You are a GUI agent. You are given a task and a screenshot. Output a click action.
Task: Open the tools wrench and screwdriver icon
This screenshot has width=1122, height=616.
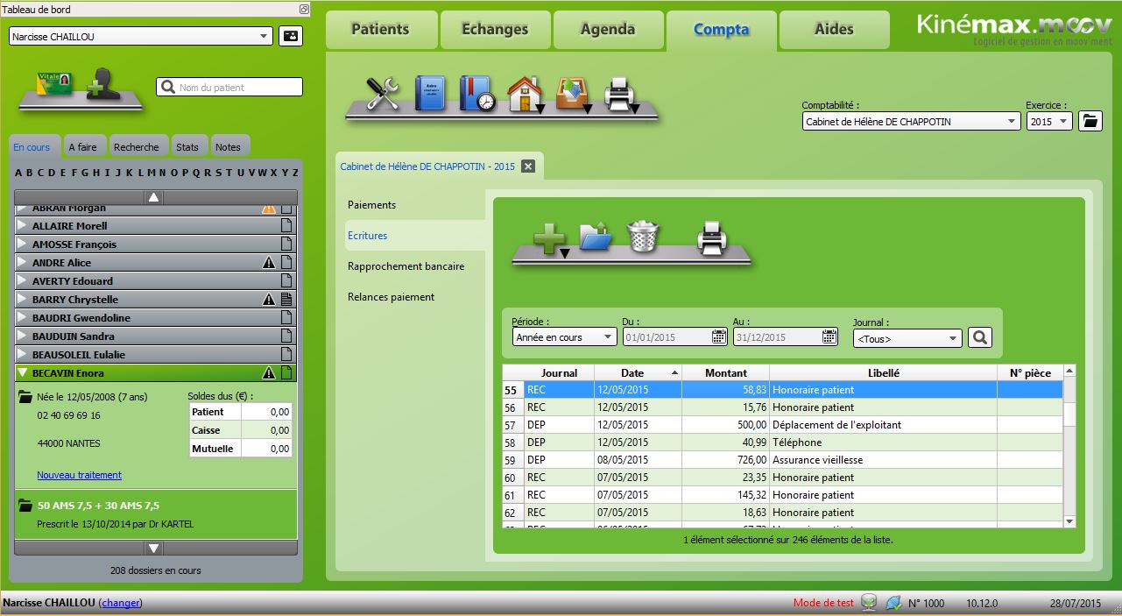[x=383, y=94]
